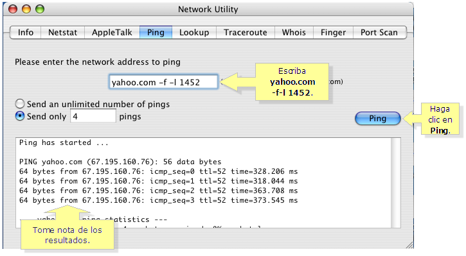
Task: Click the network address input field
Action: click(163, 82)
